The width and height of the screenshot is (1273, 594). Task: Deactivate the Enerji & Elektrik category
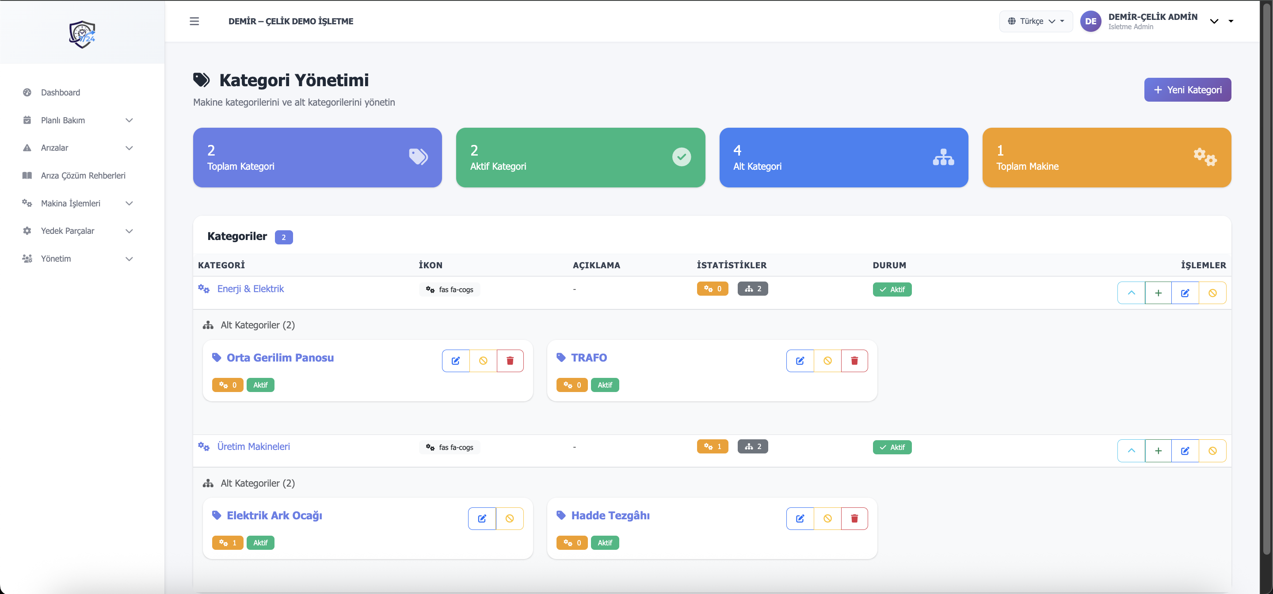(1212, 293)
